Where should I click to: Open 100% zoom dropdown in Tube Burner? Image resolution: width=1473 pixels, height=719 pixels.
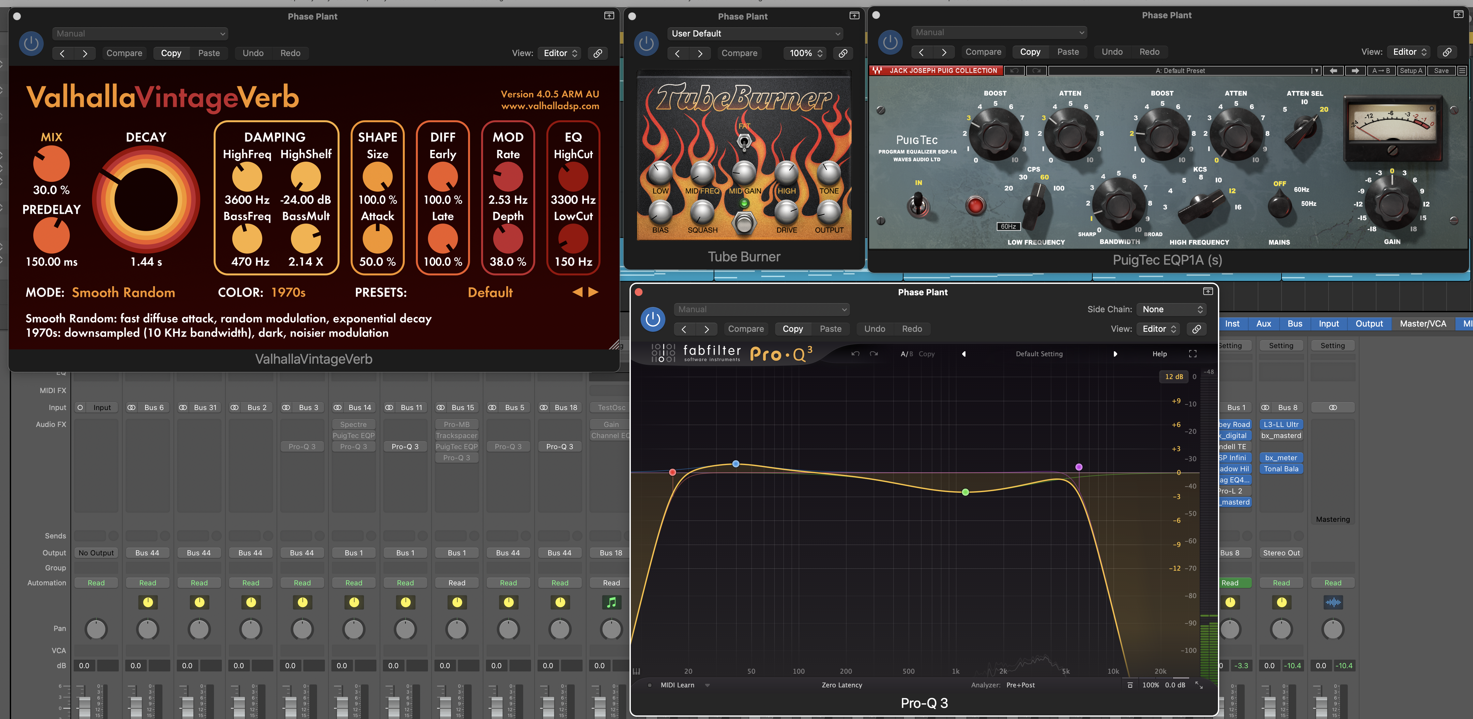click(x=806, y=53)
